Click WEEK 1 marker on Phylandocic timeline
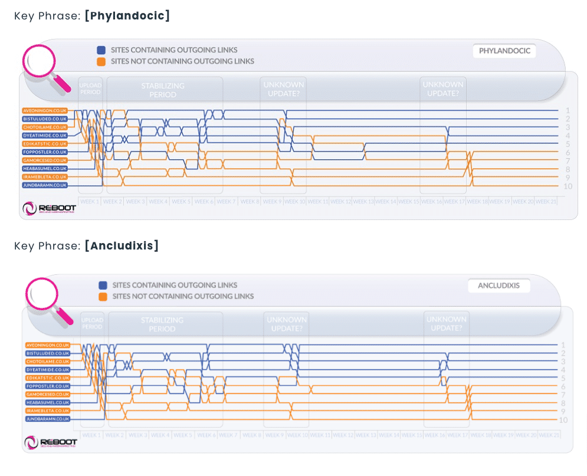Image resolution: width=587 pixels, height=476 pixels. pyautogui.click(x=90, y=201)
